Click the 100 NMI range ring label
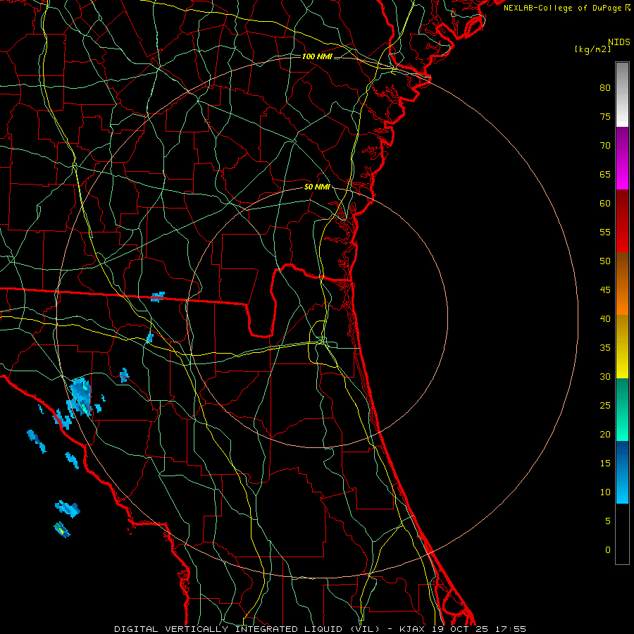This screenshot has width=634, height=634. [x=318, y=56]
